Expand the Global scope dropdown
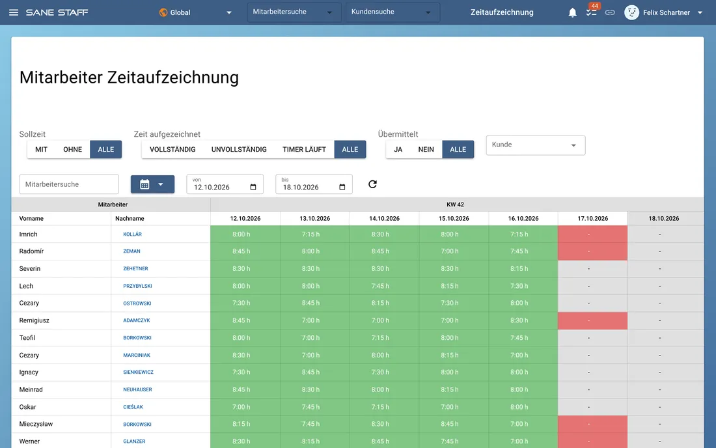Image resolution: width=716 pixels, height=448 pixels. point(229,13)
